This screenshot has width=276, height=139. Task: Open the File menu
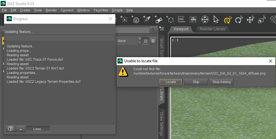[x=4, y=10]
